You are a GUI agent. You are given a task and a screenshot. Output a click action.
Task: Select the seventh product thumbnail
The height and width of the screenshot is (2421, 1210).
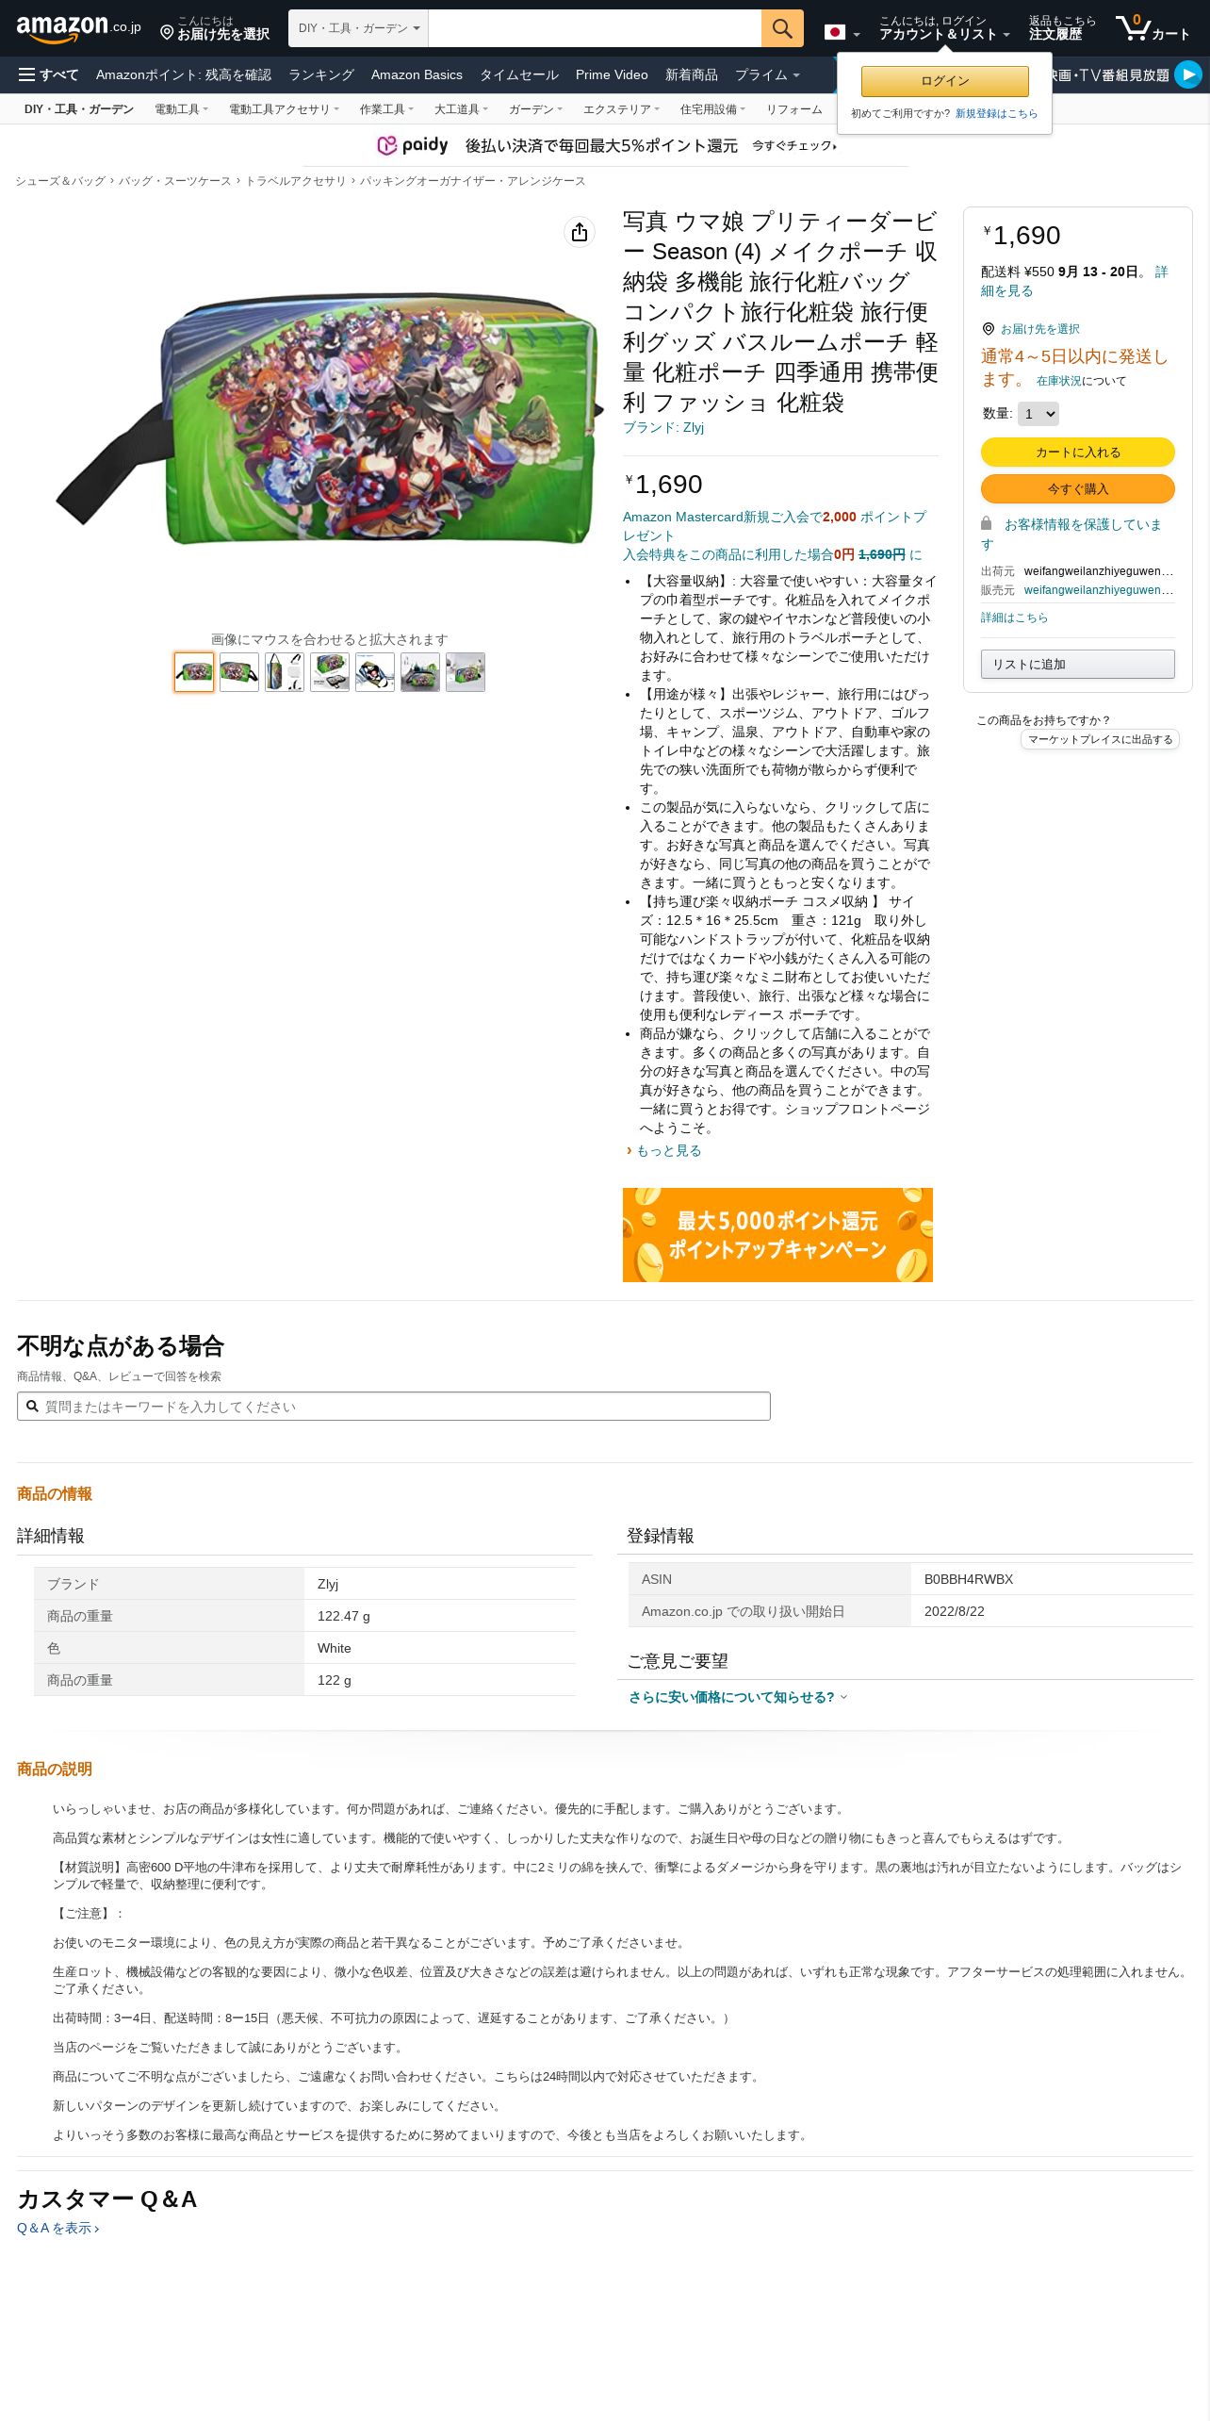coord(466,672)
